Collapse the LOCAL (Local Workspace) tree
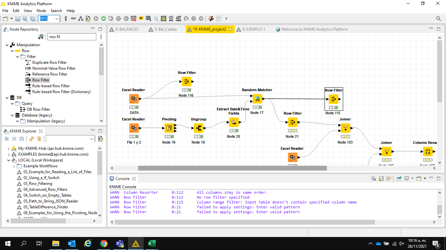446x250 pixels. pyautogui.click(x=8, y=160)
